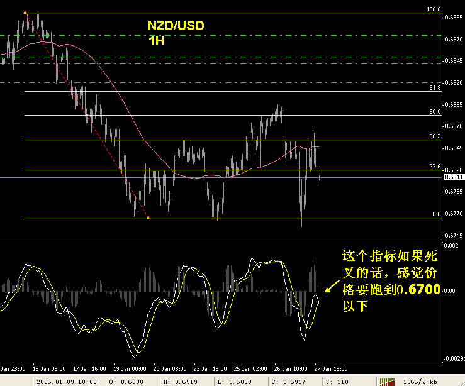Click the volume value V: 110
465x386 pixels.
(337, 382)
